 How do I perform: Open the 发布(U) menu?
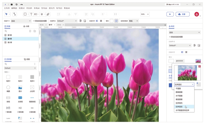pos(44,8)
